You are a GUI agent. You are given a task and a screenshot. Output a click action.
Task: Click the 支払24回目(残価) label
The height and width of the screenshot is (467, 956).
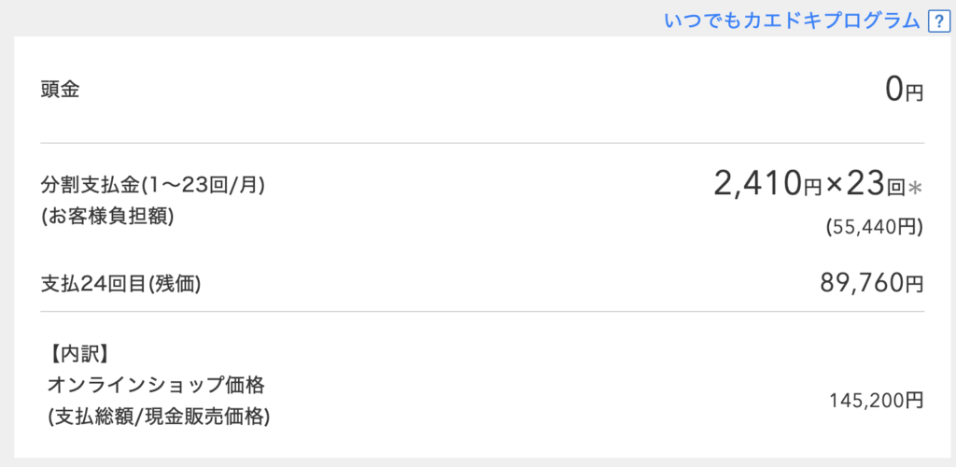pyautogui.click(x=121, y=283)
